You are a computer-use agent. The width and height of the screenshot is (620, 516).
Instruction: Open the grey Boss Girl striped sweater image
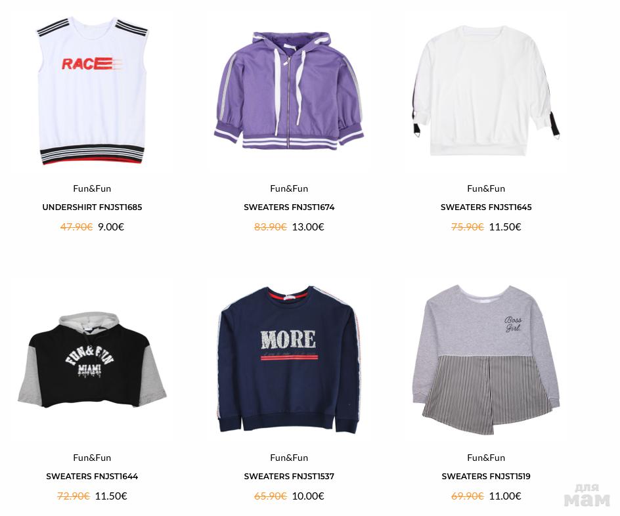coord(486,360)
